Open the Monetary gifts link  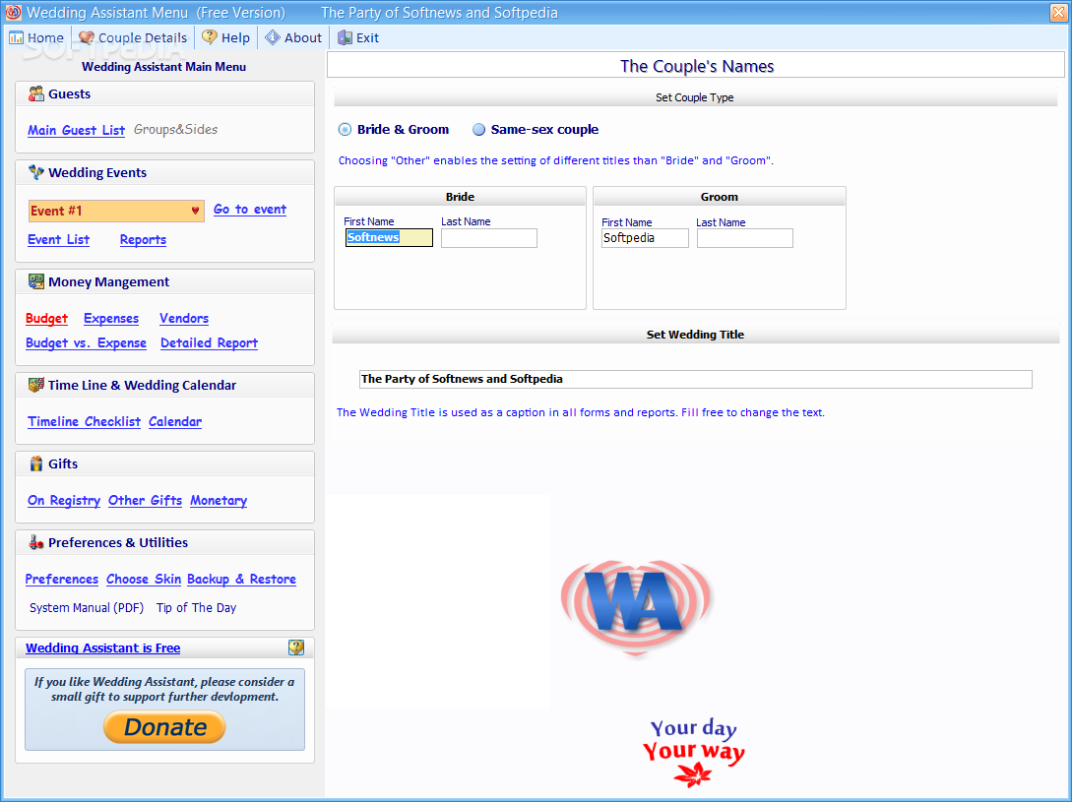219,500
